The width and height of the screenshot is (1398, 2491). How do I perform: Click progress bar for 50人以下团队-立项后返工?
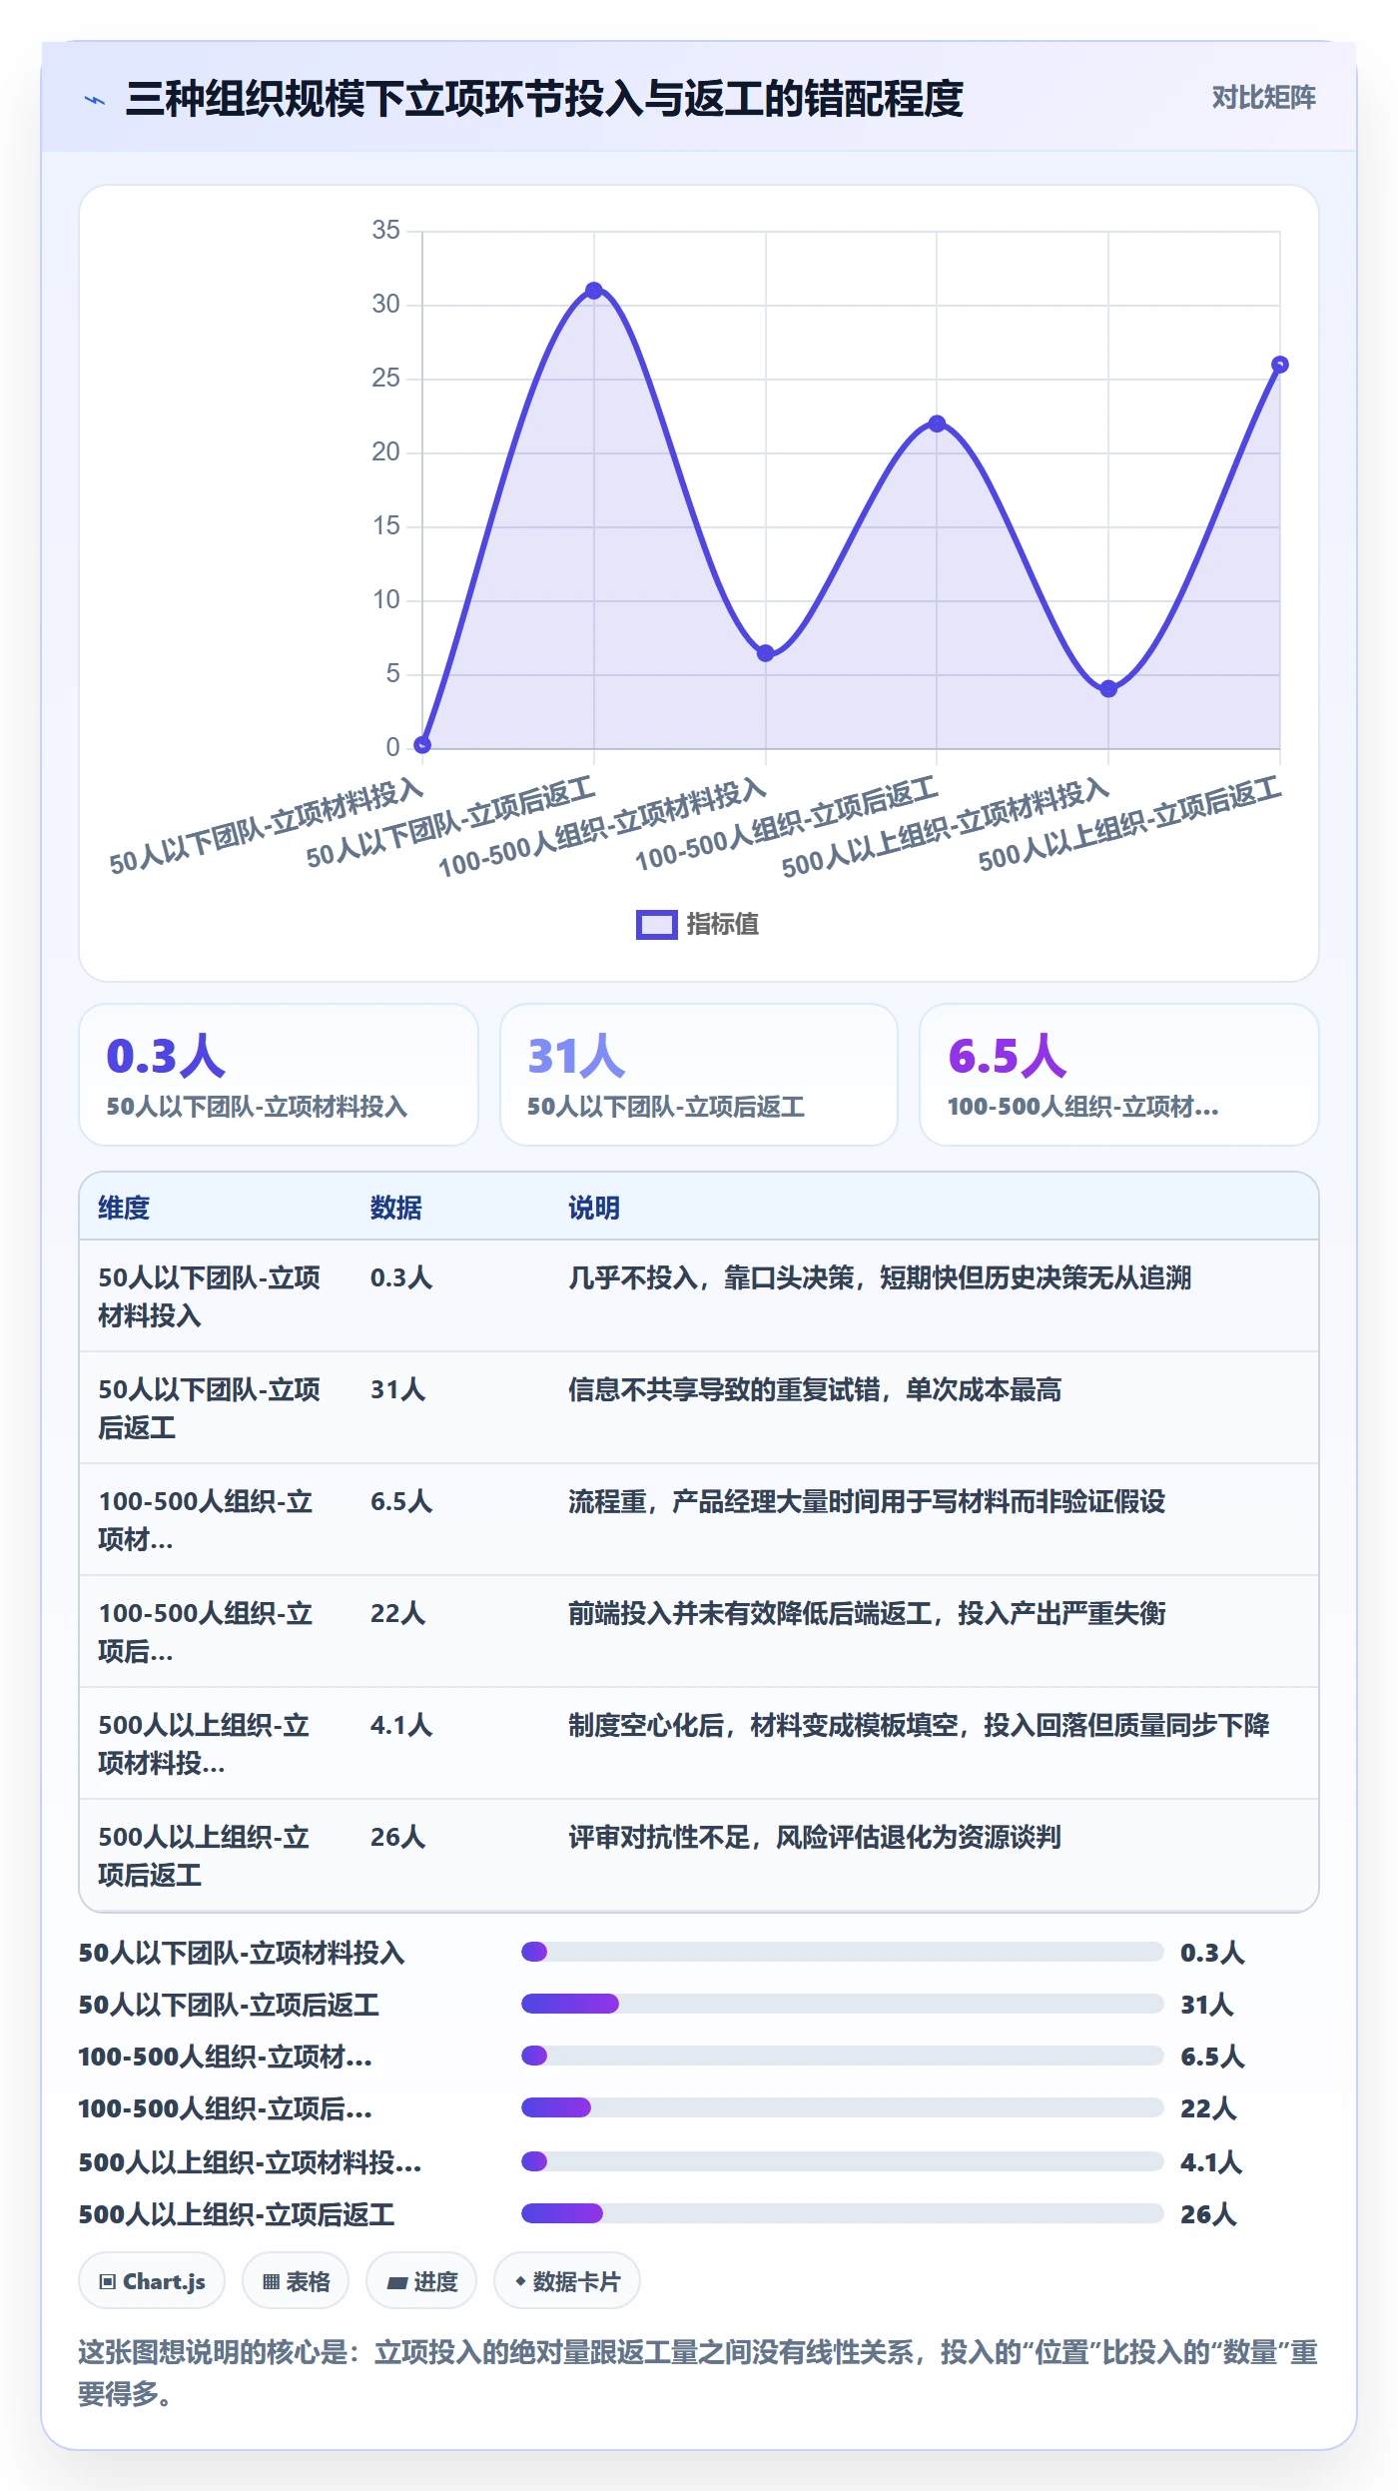coord(843,2004)
